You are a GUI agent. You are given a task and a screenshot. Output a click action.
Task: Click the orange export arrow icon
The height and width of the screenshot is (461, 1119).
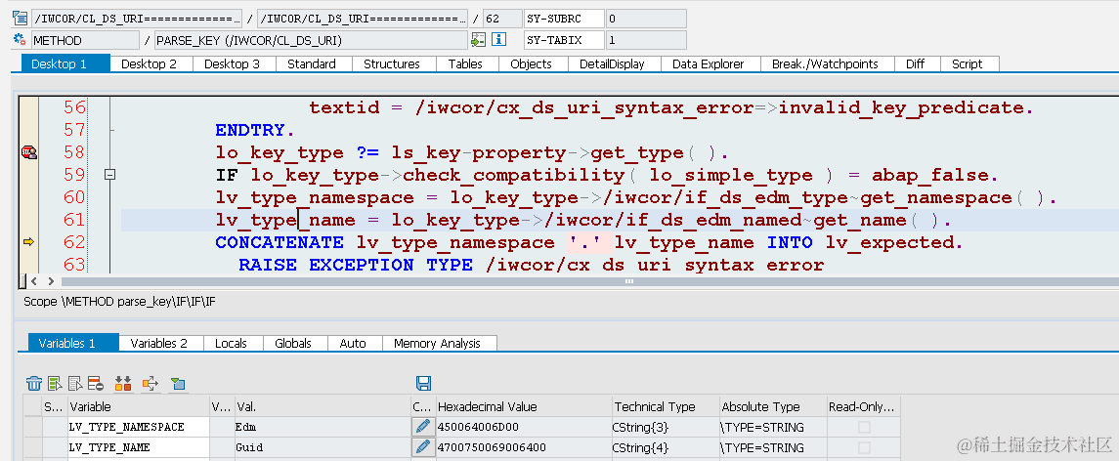coord(150,384)
